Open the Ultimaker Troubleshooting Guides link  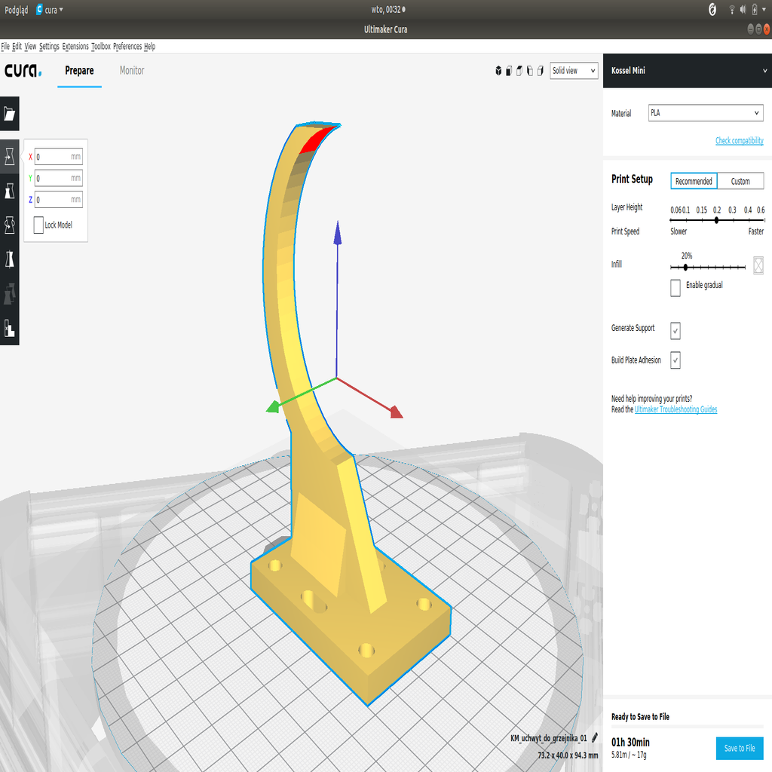[675, 409]
